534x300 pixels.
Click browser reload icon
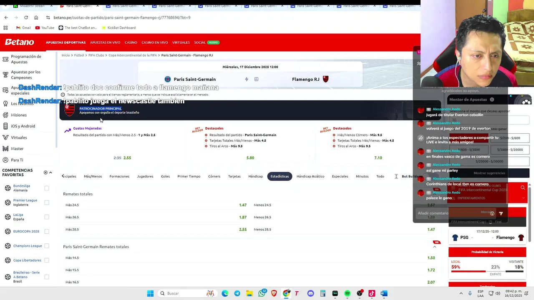(26, 17)
